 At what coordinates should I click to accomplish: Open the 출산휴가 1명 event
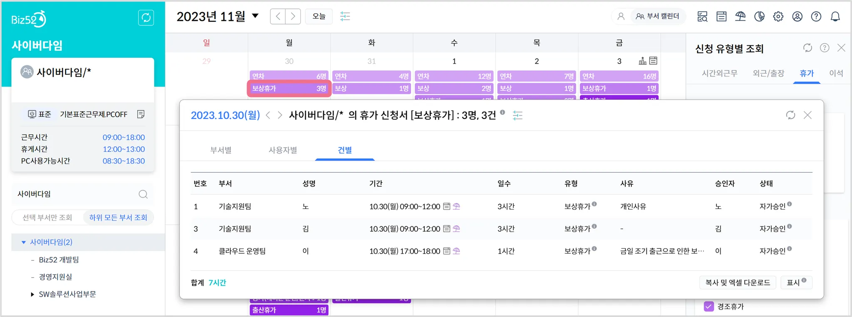pyautogui.click(x=289, y=310)
